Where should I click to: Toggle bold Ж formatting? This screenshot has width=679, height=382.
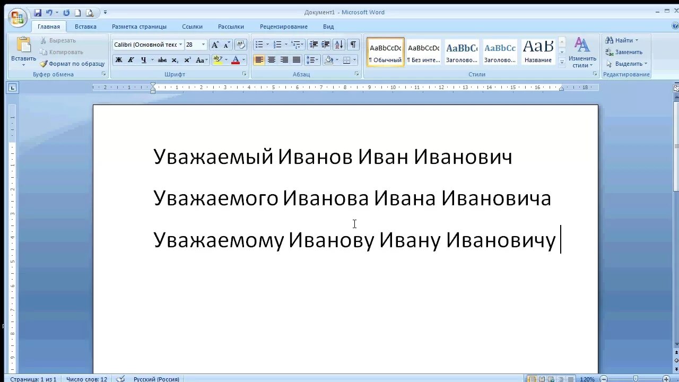[x=119, y=60]
